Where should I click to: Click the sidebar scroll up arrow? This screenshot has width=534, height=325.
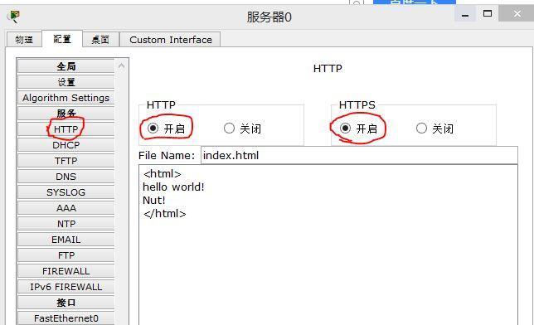121,65
